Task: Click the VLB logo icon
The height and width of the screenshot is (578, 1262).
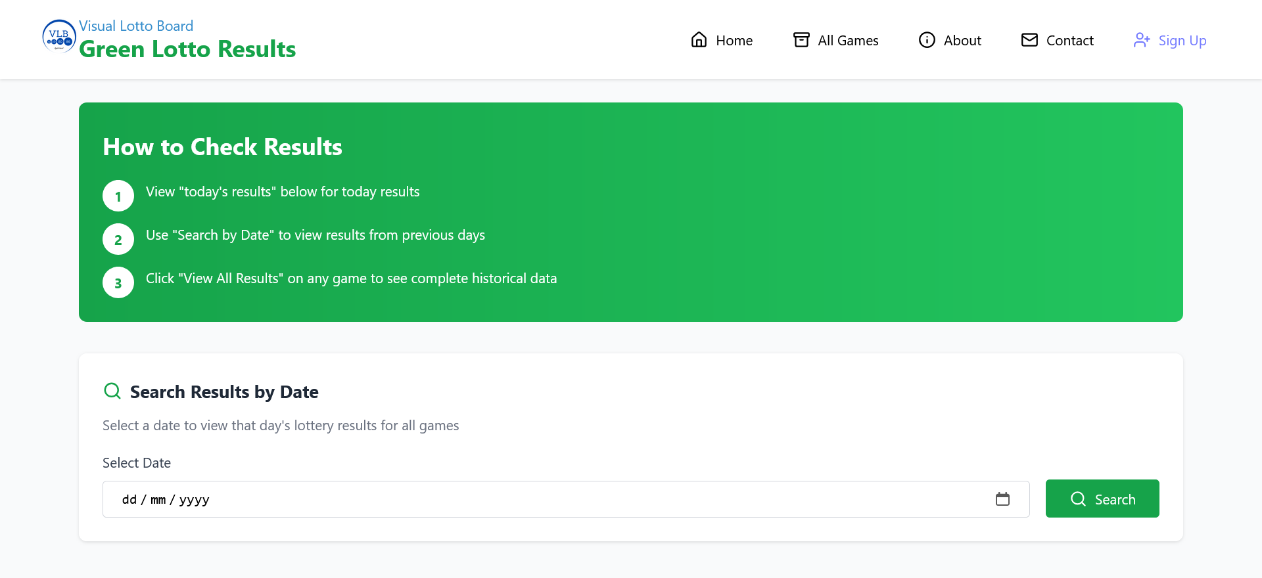Action: tap(59, 36)
